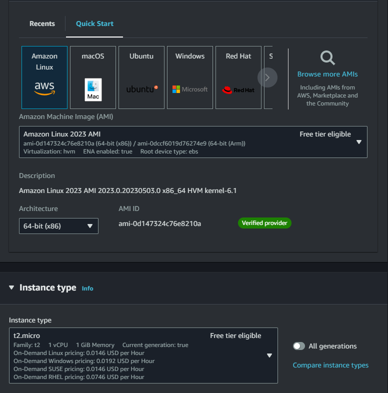Viewport: 388px width, 393px height.
Task: Click the Mac Finder icon
Action: click(x=93, y=89)
